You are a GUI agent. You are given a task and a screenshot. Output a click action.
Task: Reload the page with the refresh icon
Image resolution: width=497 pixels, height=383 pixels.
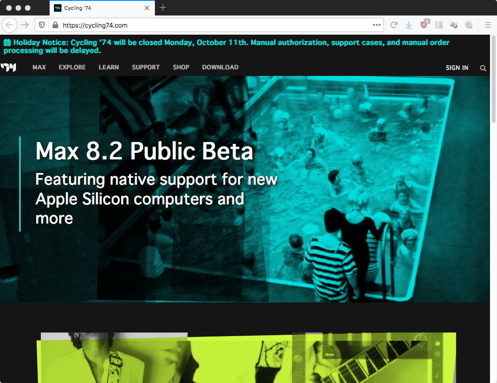coord(394,25)
